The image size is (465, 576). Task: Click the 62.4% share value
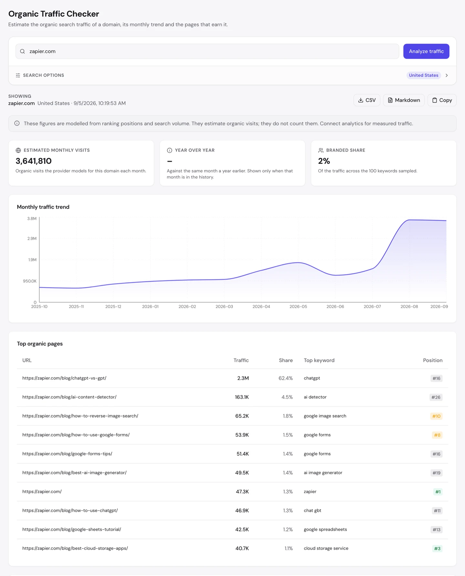[x=286, y=378]
